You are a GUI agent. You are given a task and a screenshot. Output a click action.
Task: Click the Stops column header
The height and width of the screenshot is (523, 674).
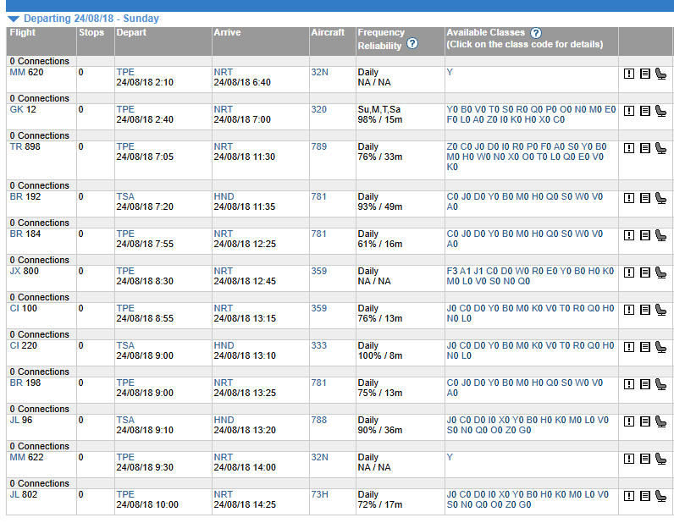(91, 33)
